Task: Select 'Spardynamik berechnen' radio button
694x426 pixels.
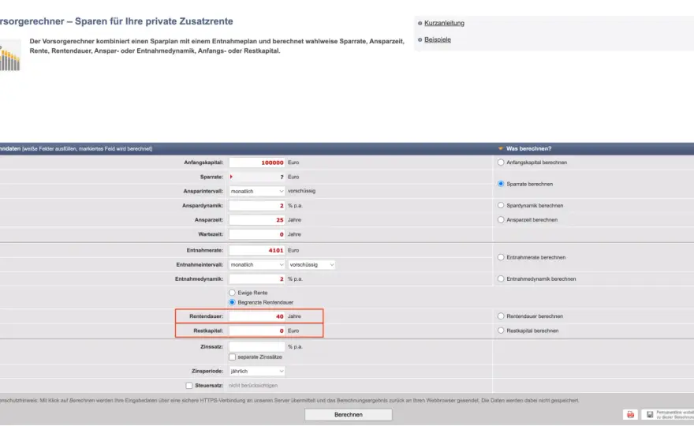Action: point(501,205)
